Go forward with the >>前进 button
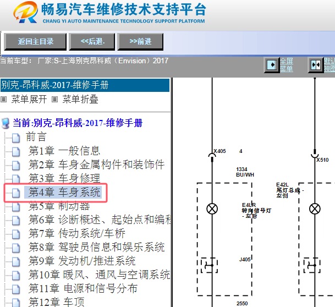The height and width of the screenshot is (307, 335). point(140,42)
